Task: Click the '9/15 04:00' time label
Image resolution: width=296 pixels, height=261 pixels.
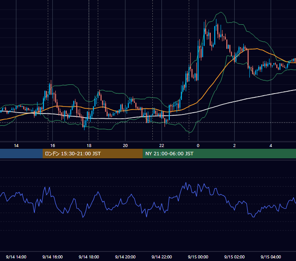Action: click(271, 257)
